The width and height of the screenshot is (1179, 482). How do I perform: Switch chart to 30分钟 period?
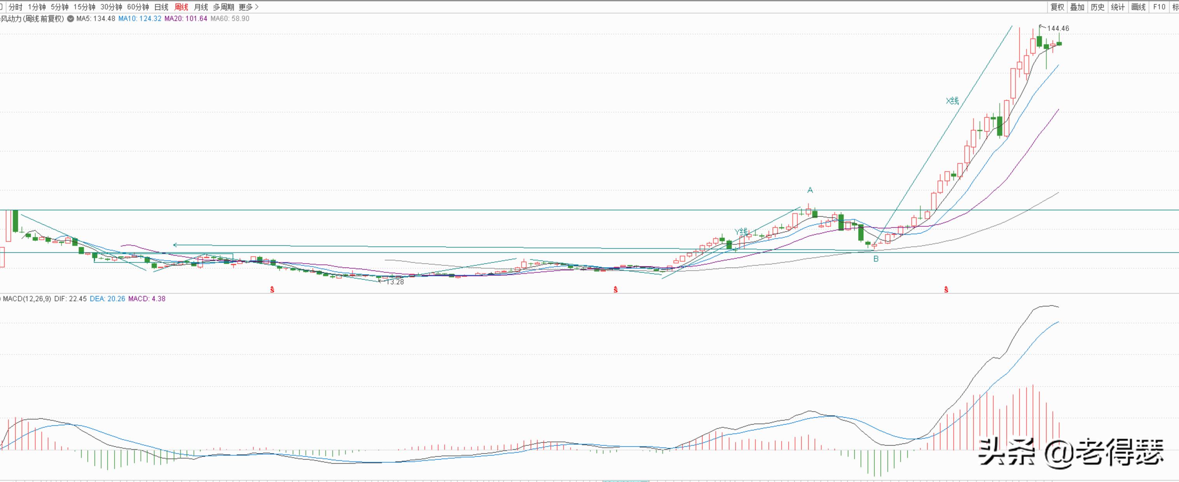pyautogui.click(x=111, y=7)
